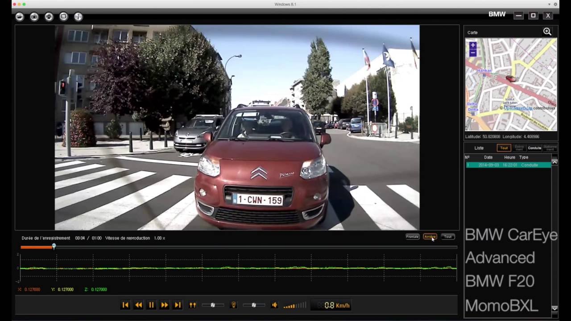Screen dimensions: 571x321
Task: Print the current frame with the printer icon
Action: 49,17
